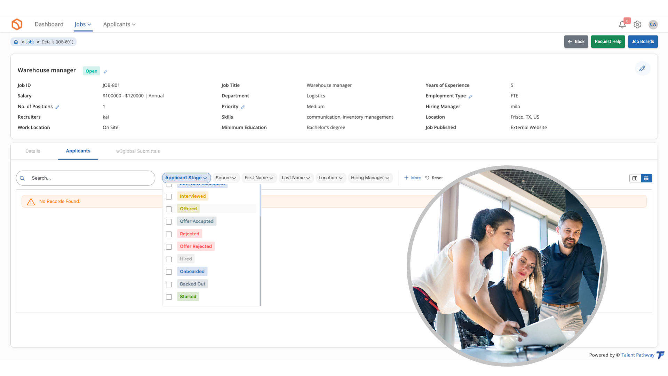Screen dimensions: 668x376
Task: Open the Applicants navigation menu
Action: coord(119,24)
